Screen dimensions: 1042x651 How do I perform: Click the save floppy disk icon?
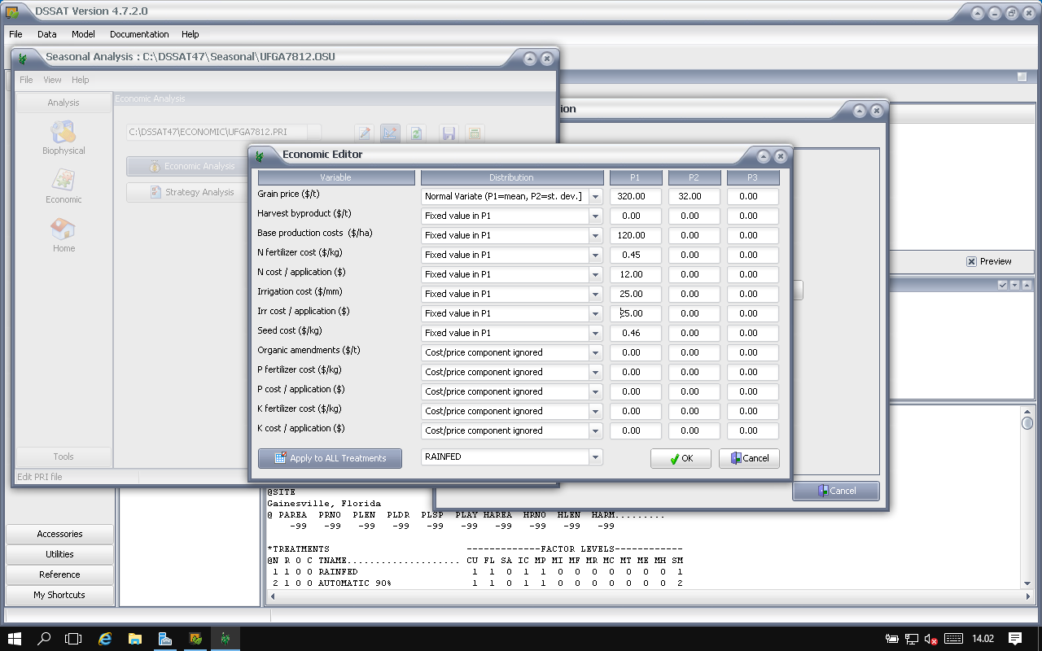coord(449,133)
